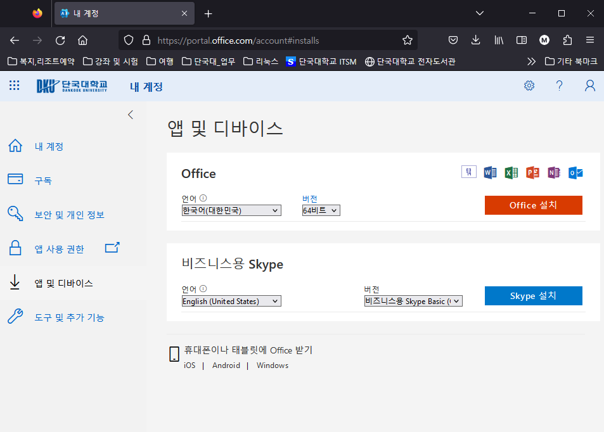Go to 앱 사용 권한 in sidebar
This screenshot has height=432, width=604.
pos(60,249)
